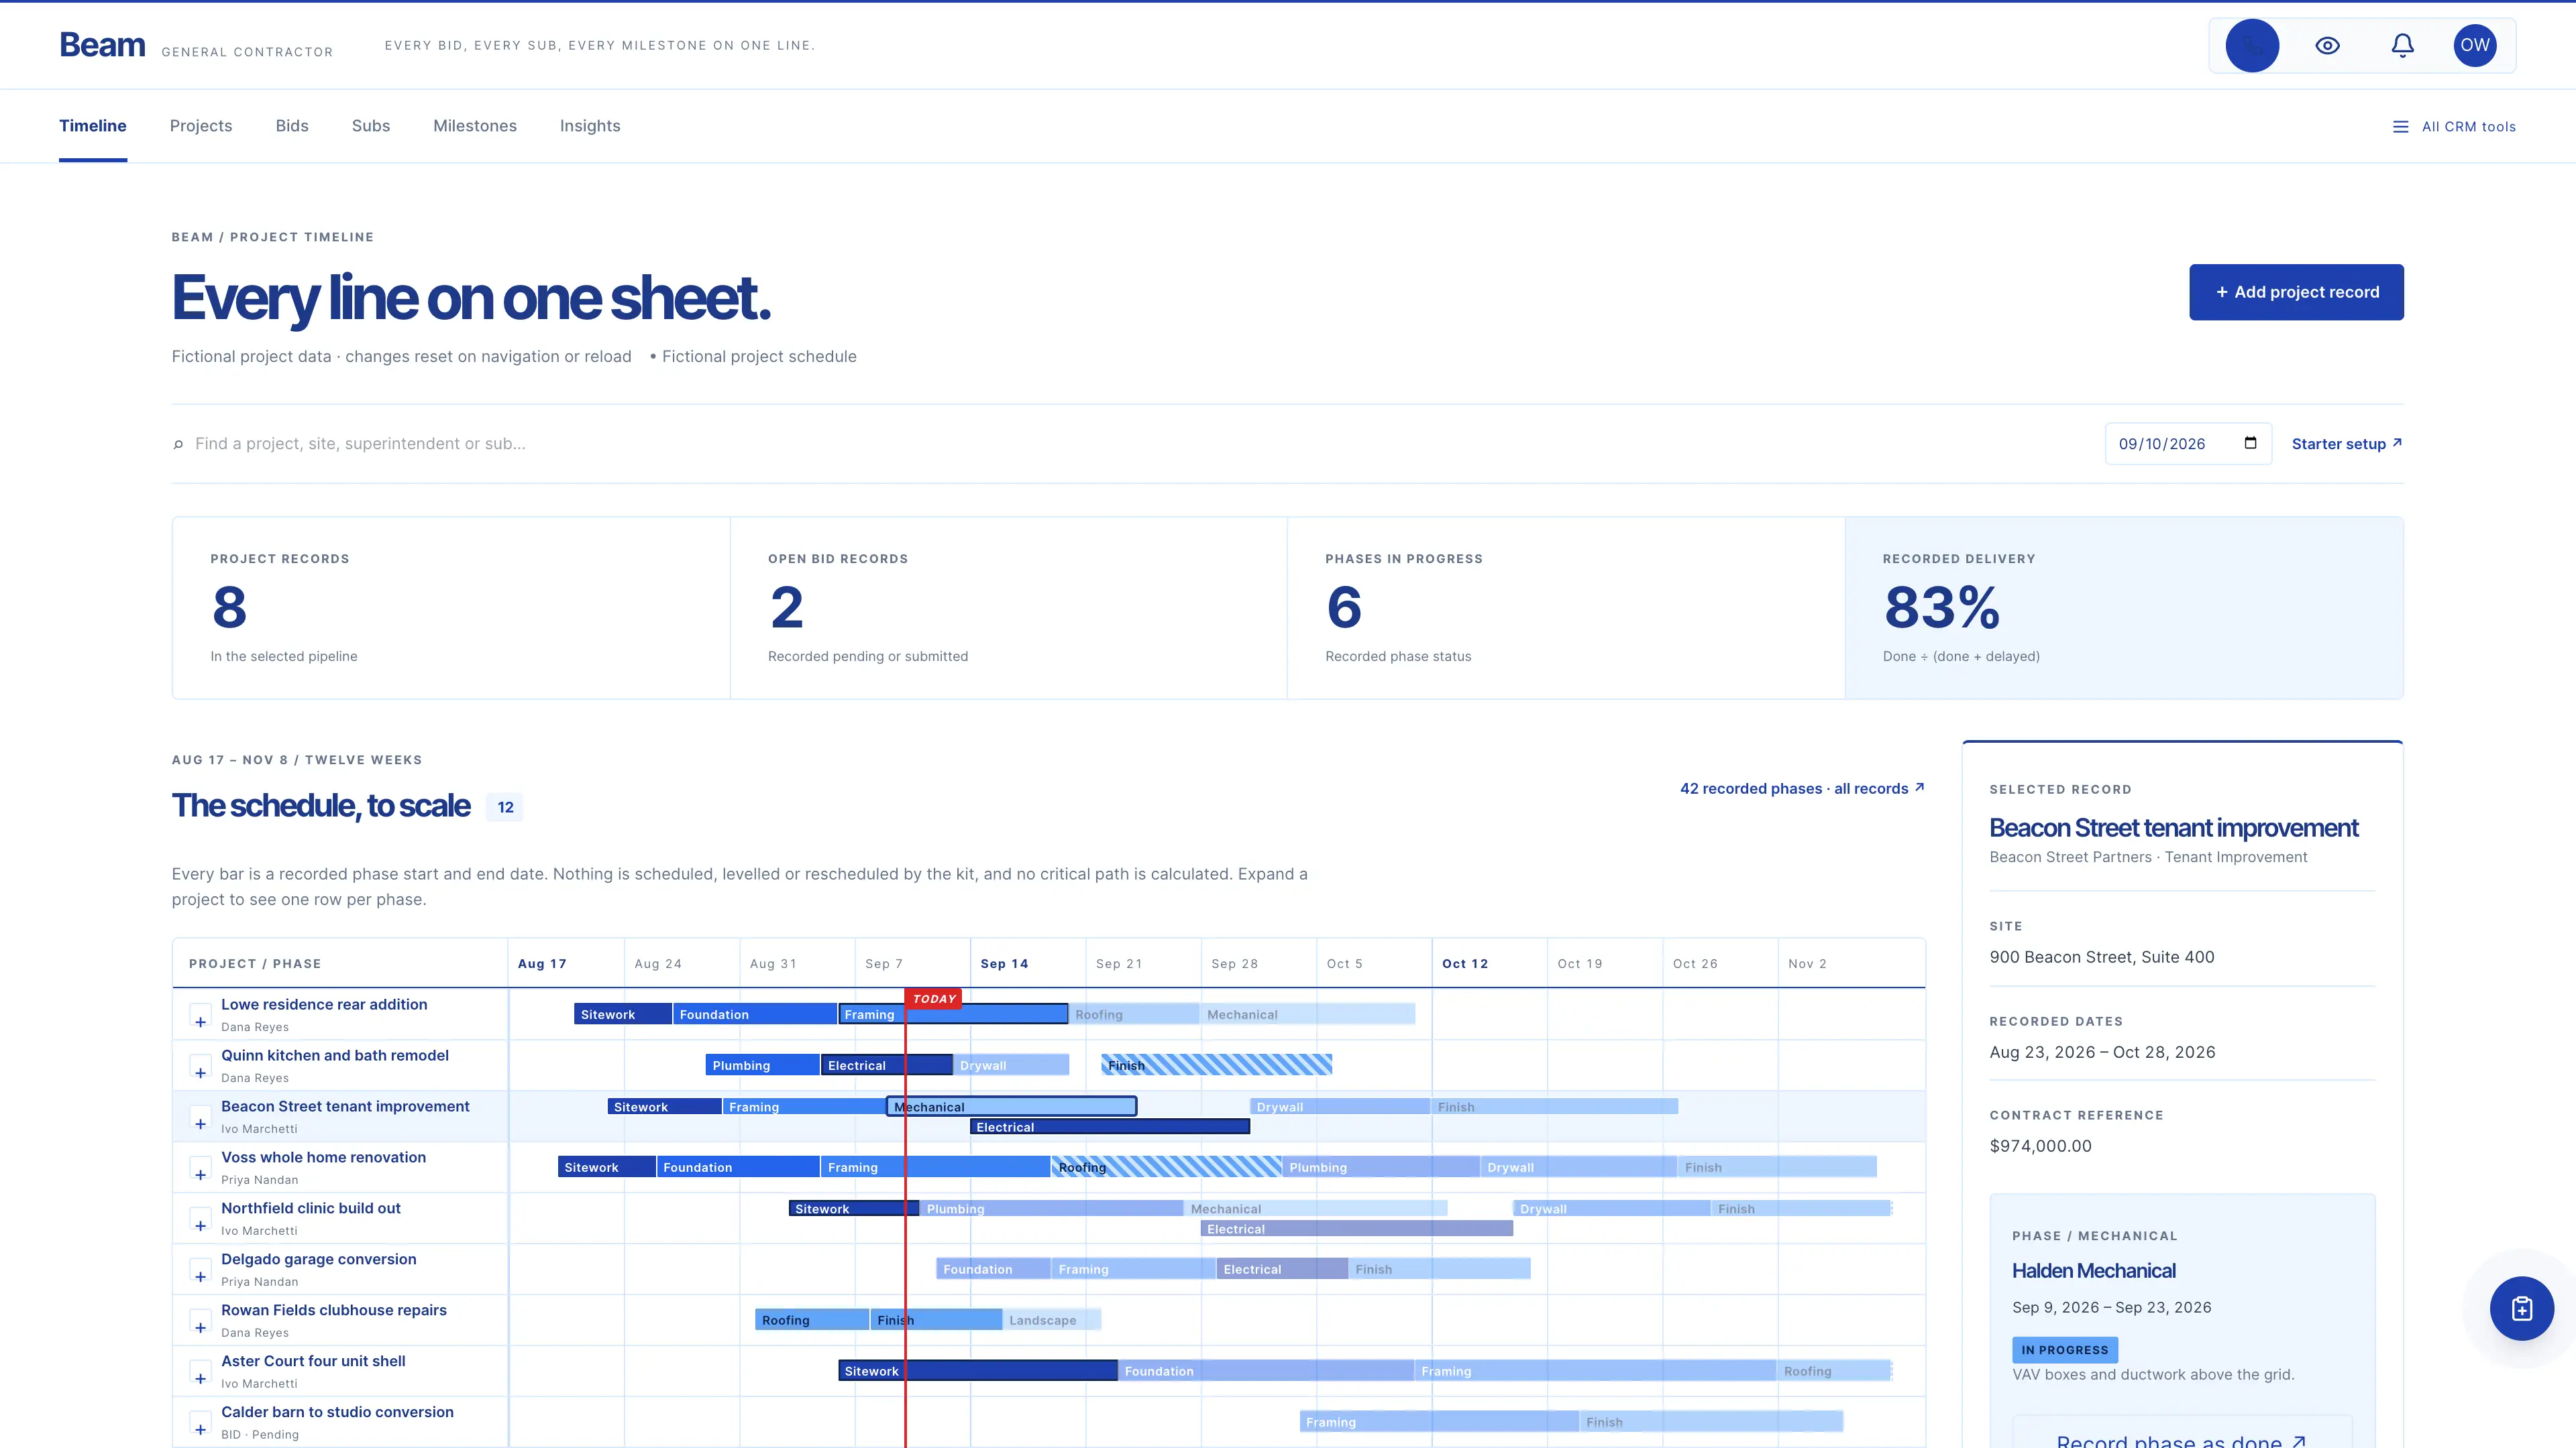
Task: Select the Voss renovation striped Roofing bar
Action: [x=1167, y=1167]
